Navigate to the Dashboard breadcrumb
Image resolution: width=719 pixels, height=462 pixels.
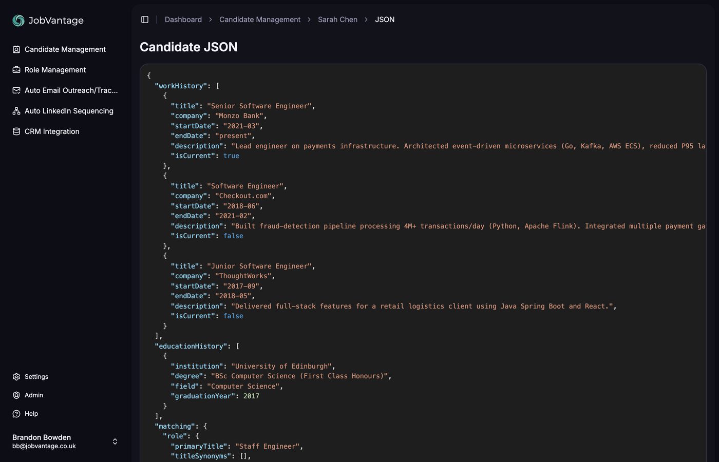pos(183,20)
